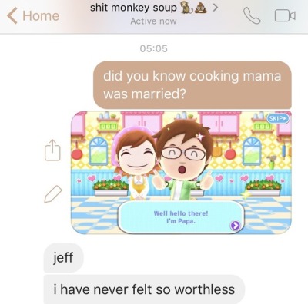Viewport: 308px width, 304px height.
Task: Open the Cooking Mama screenshot image
Action: pyautogui.click(x=181, y=173)
